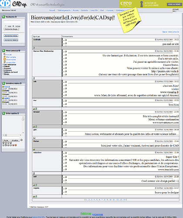
Task: Click the email icon under gab entry
Action: tap(34, 138)
